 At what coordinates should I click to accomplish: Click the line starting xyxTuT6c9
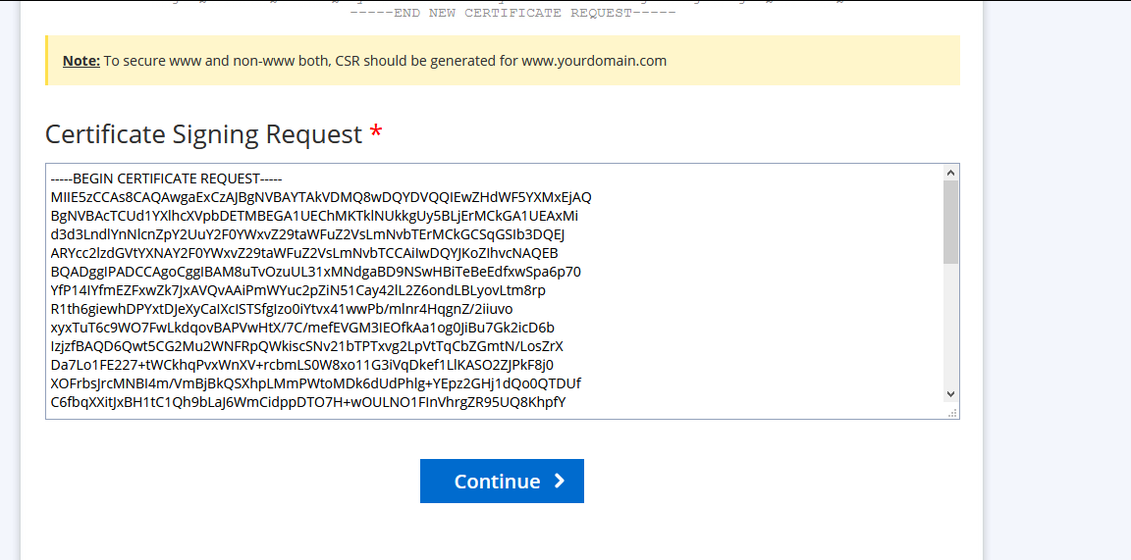coord(302,328)
